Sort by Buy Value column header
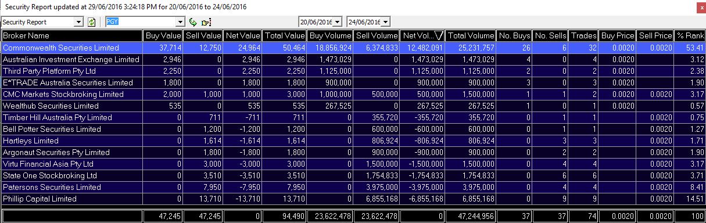 [163, 35]
